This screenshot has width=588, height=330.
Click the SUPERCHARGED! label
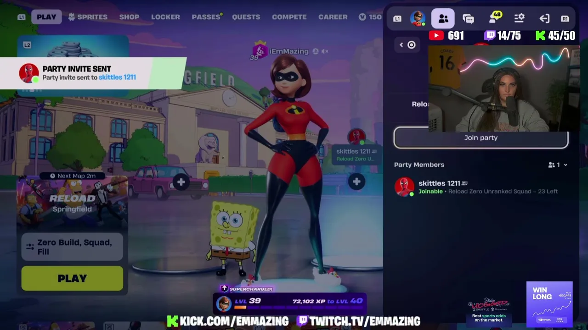tap(251, 289)
